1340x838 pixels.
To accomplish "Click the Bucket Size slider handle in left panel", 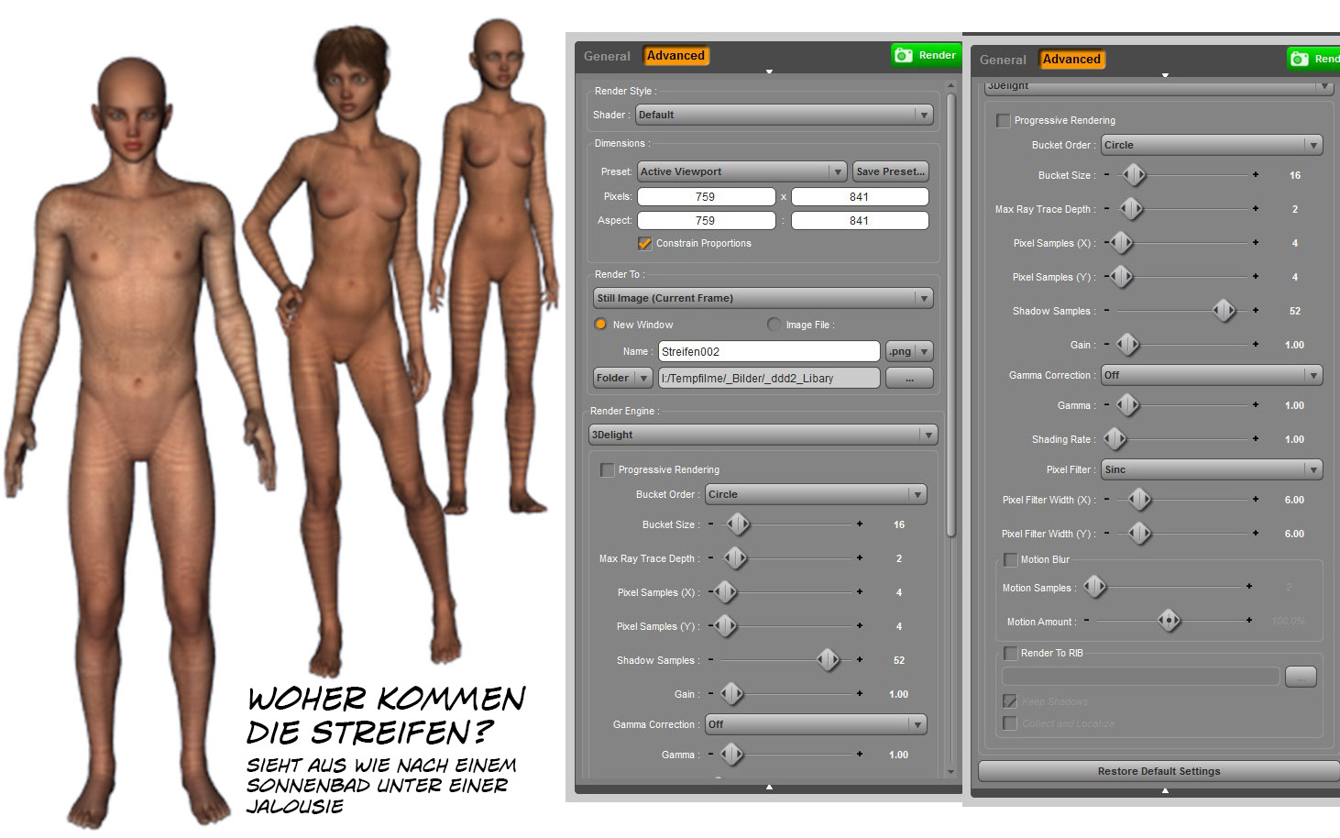I will [x=738, y=524].
